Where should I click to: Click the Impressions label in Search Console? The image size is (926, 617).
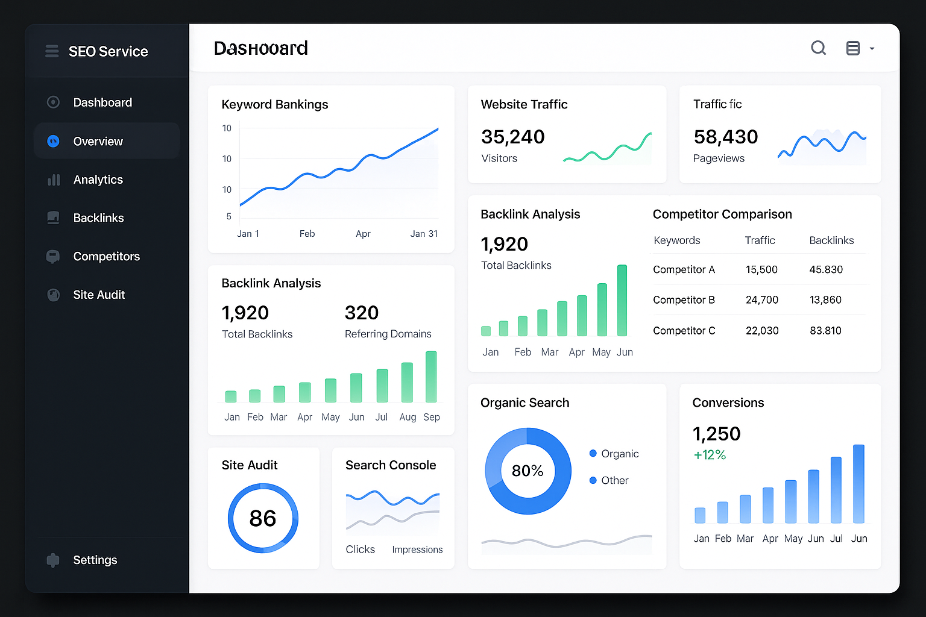pos(417,550)
